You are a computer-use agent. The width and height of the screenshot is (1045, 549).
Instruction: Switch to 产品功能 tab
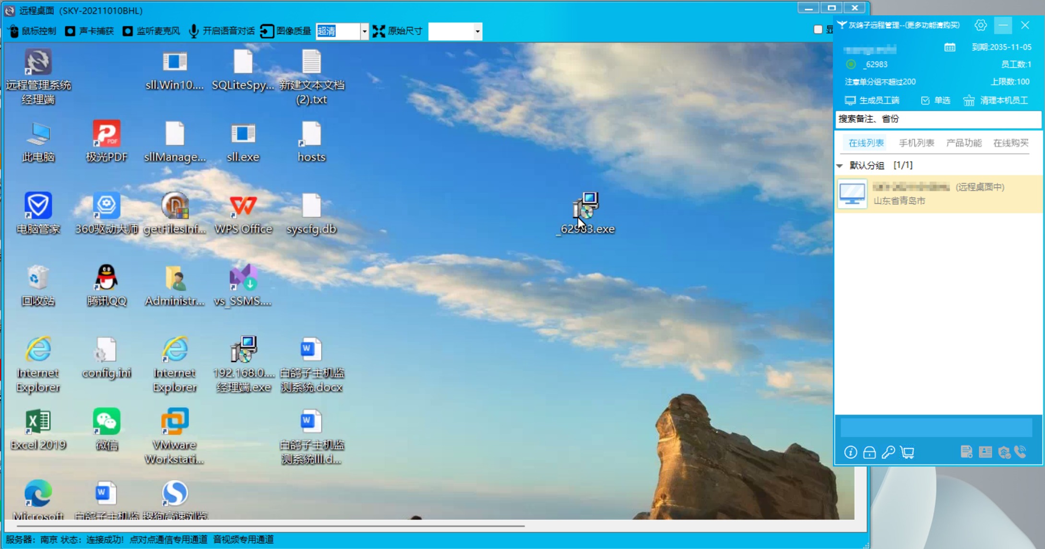coord(963,143)
